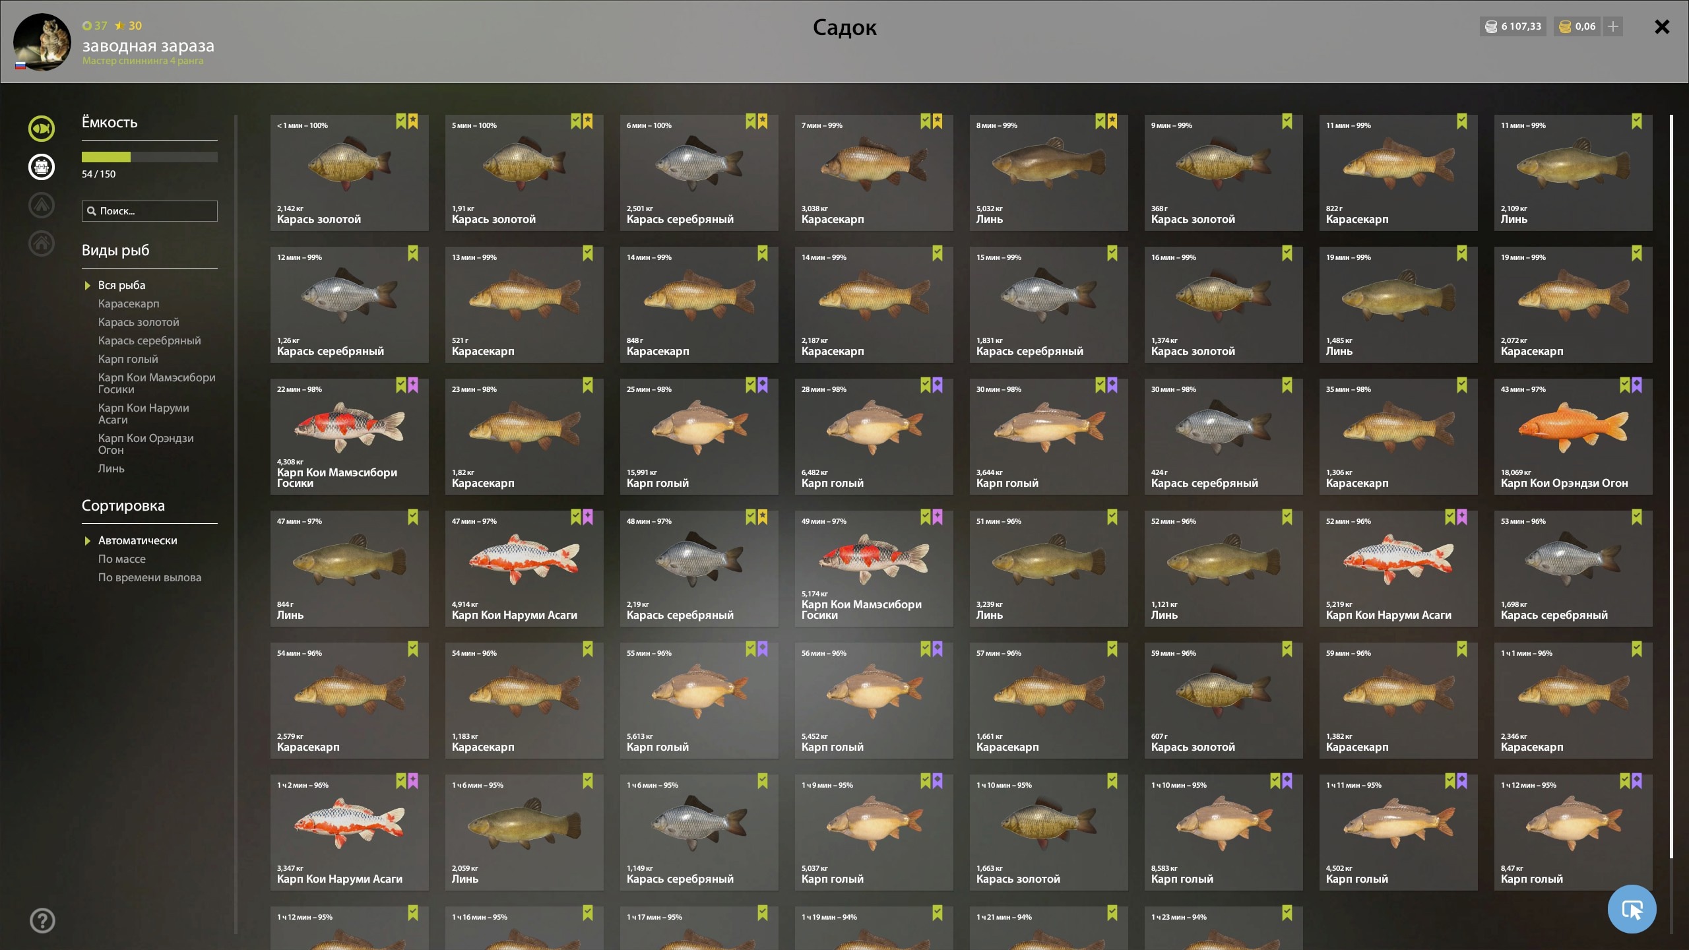Filter list by Линь species
Image resolution: width=1689 pixels, height=950 pixels.
(111, 468)
